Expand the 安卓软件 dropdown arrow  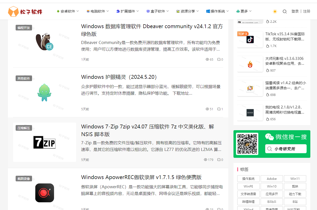pos(78,11)
